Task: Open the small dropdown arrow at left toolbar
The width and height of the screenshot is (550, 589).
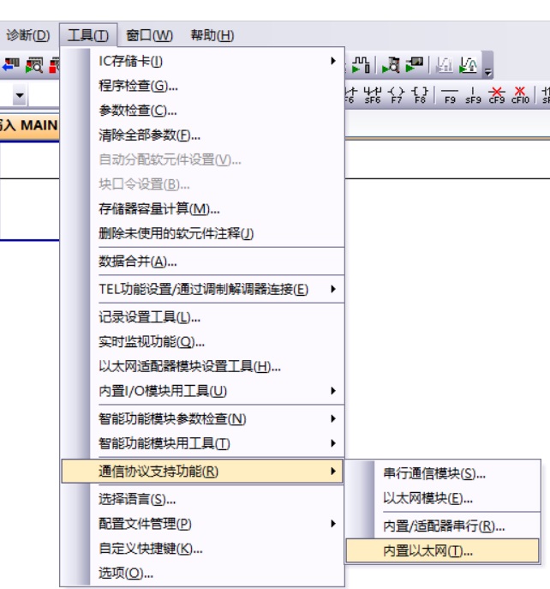Action: 18,93
